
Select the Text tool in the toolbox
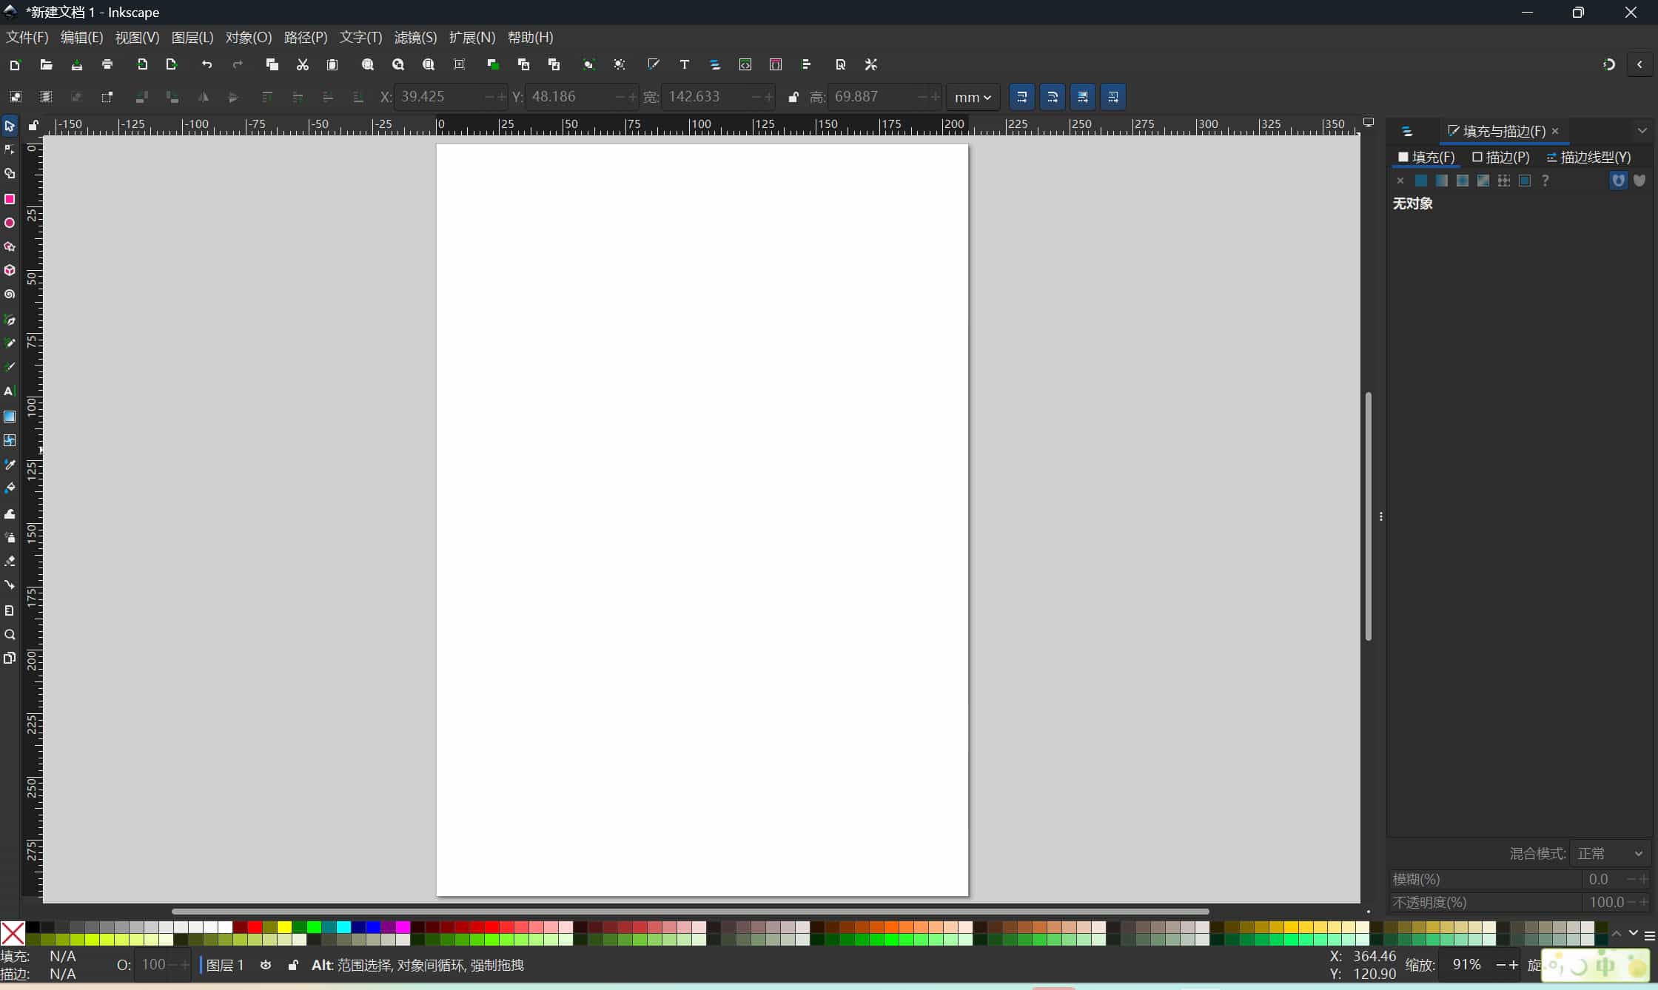pos(10,391)
